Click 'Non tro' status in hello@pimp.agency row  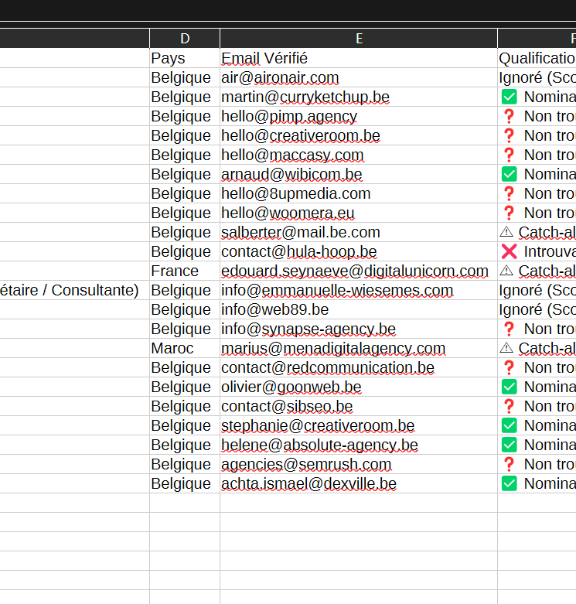point(537,116)
